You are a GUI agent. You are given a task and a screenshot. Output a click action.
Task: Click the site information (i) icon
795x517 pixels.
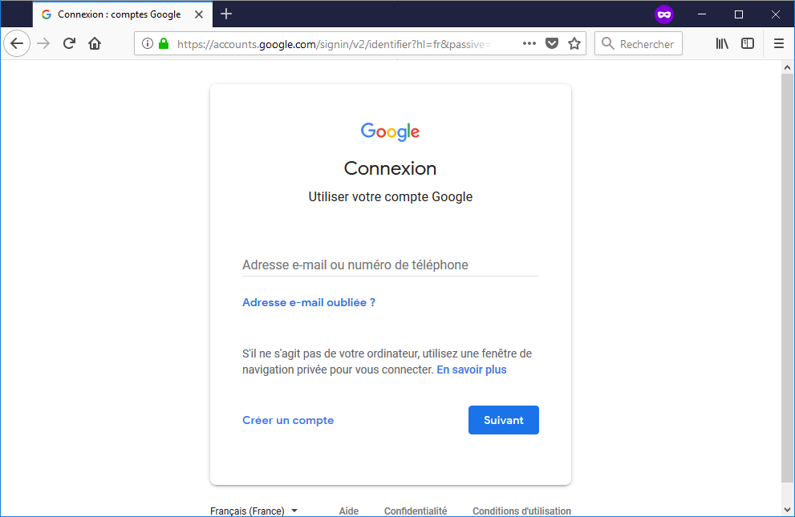pos(148,43)
